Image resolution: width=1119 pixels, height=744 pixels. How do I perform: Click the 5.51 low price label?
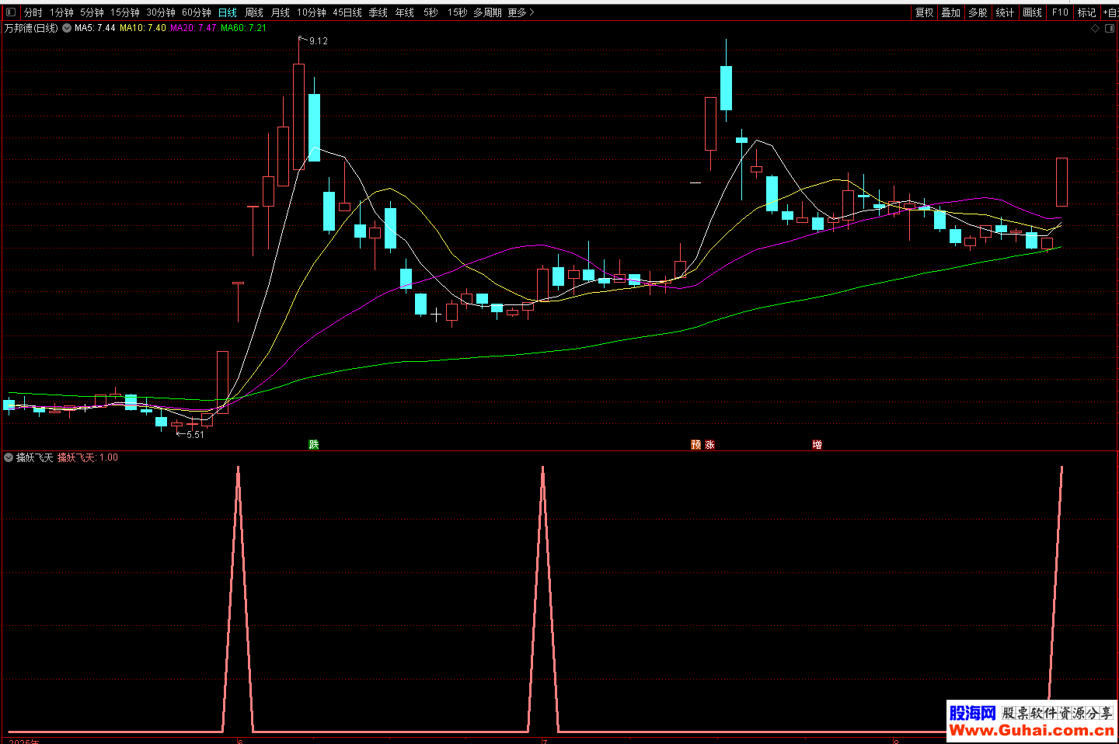click(195, 435)
